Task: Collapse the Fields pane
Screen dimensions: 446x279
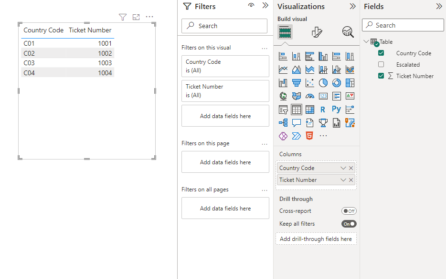Action: tap(439, 6)
